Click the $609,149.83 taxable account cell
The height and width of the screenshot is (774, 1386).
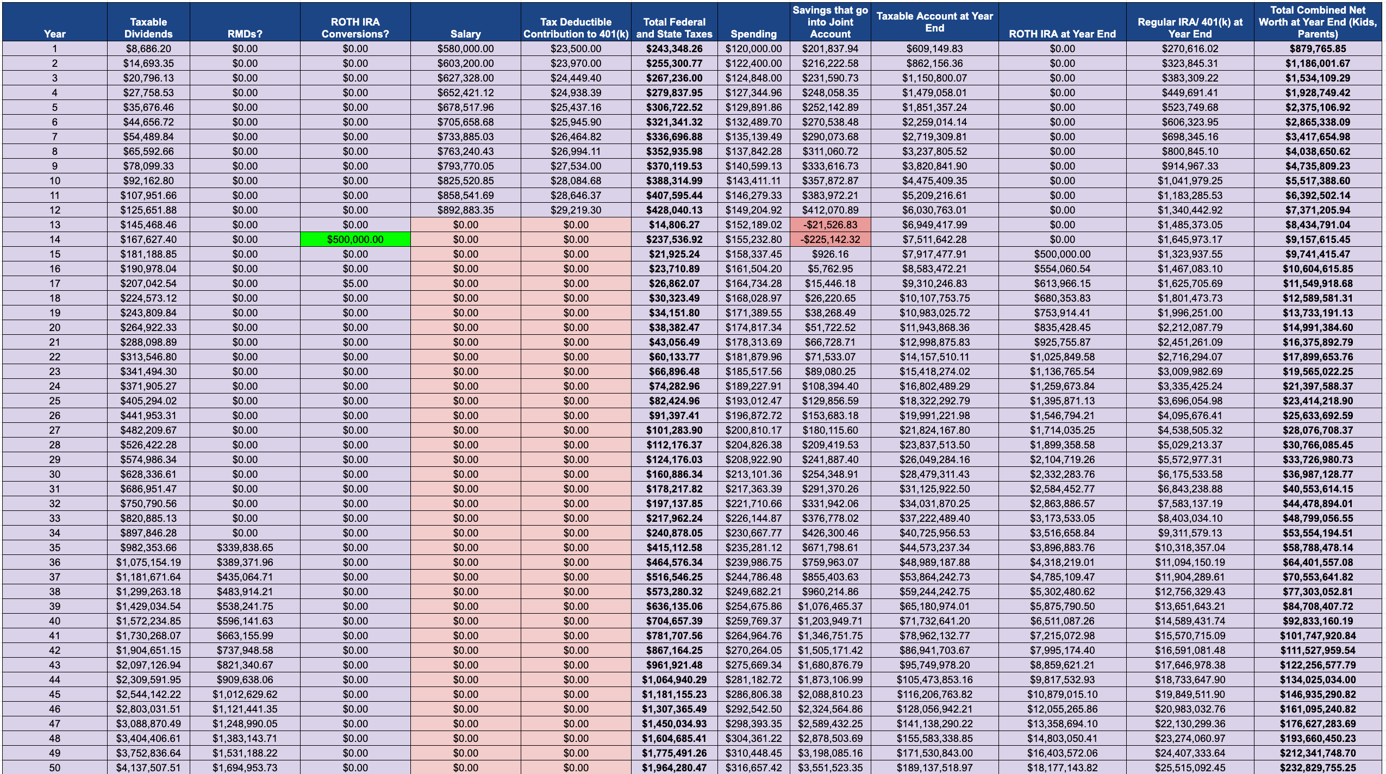click(934, 48)
